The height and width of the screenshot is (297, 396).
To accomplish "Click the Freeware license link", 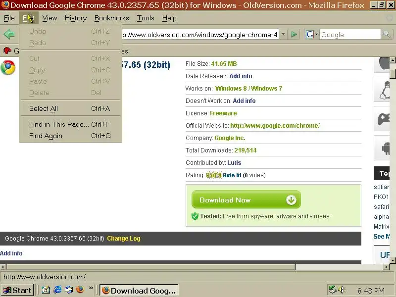I will click(x=223, y=113).
